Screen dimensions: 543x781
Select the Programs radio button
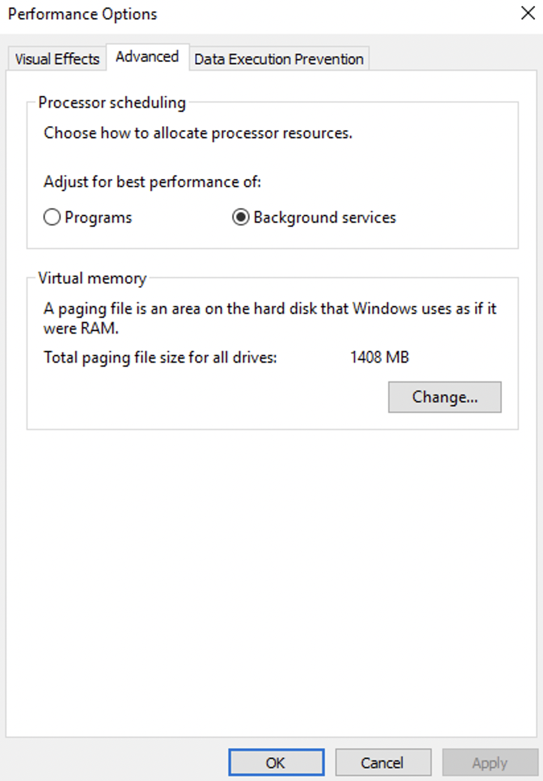click(52, 217)
